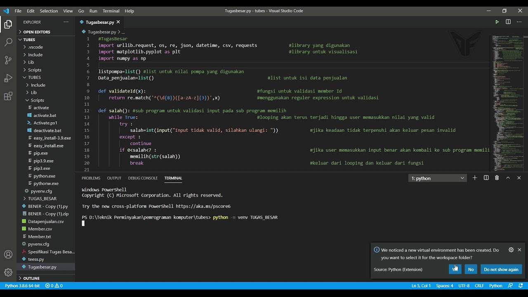The height and width of the screenshot is (297, 528).
Task: Click 'Spaces: 4' indentation setting
Action: (444, 285)
